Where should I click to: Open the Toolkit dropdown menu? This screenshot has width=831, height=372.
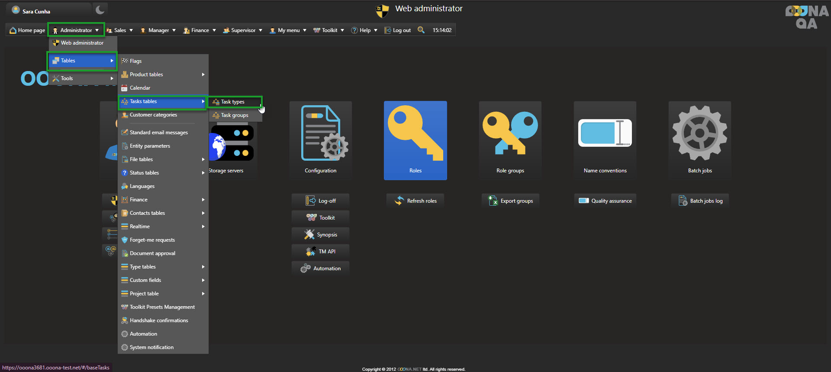pos(329,30)
